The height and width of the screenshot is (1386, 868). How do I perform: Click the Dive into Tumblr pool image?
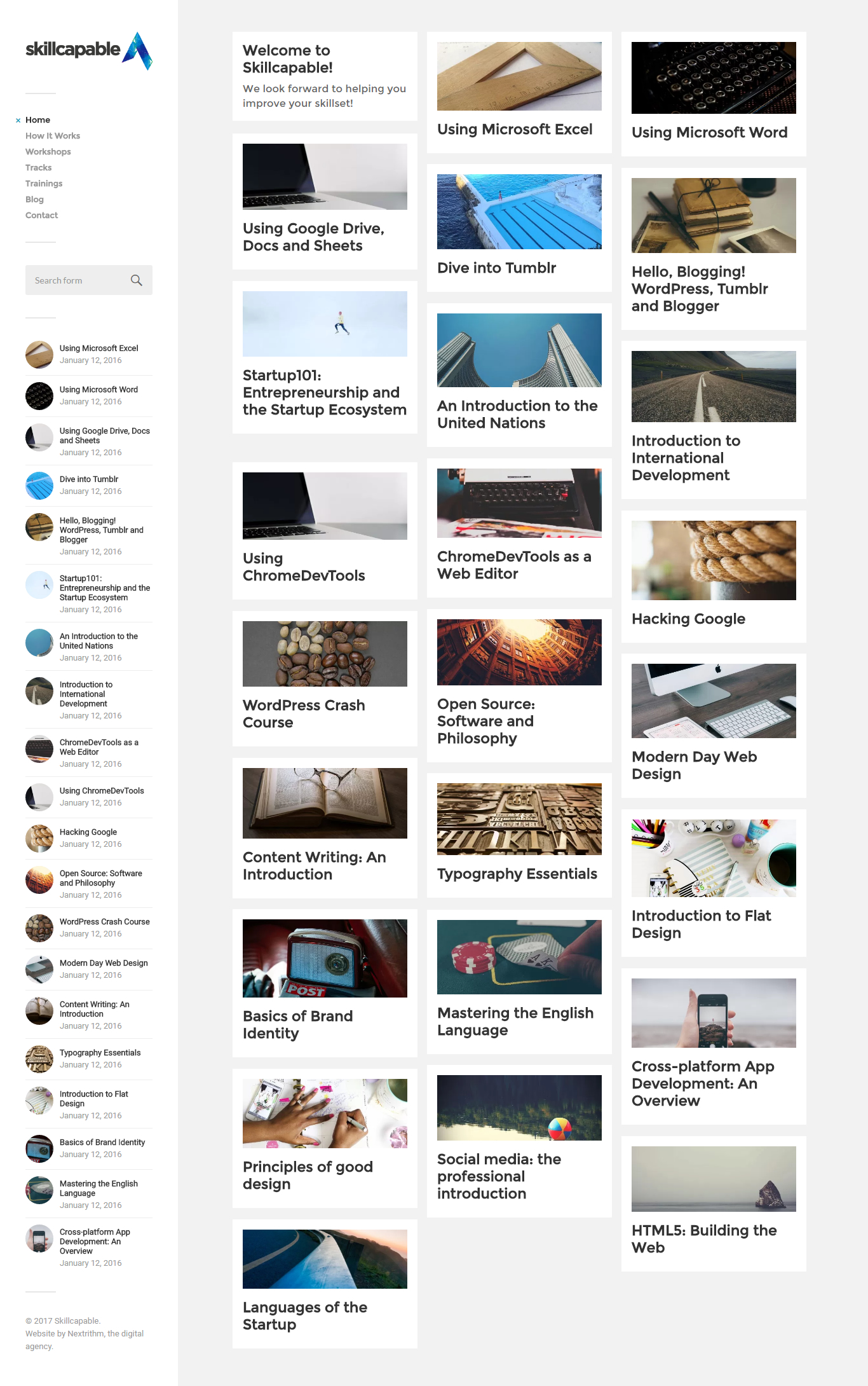[519, 212]
